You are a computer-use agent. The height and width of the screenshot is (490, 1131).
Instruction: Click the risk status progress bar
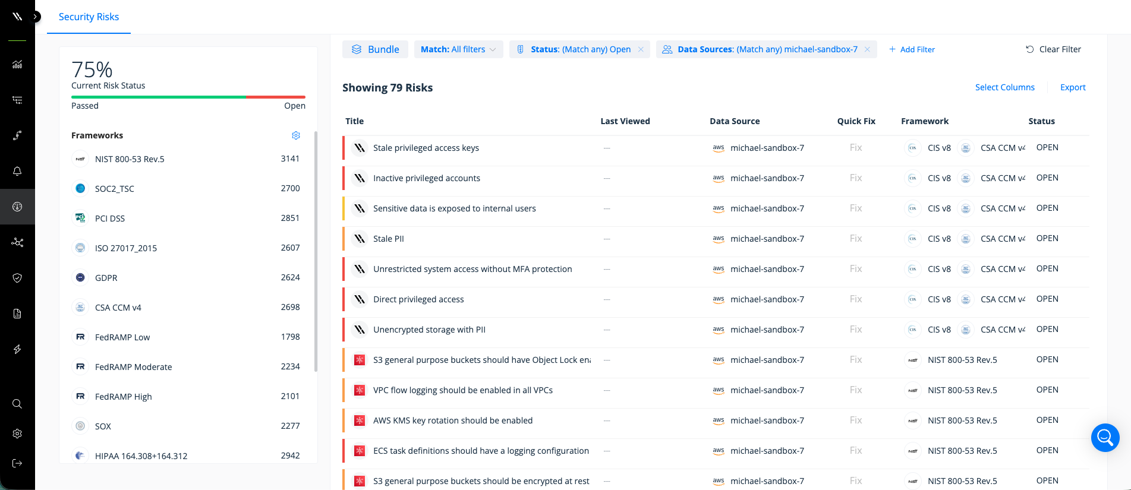[x=188, y=97]
